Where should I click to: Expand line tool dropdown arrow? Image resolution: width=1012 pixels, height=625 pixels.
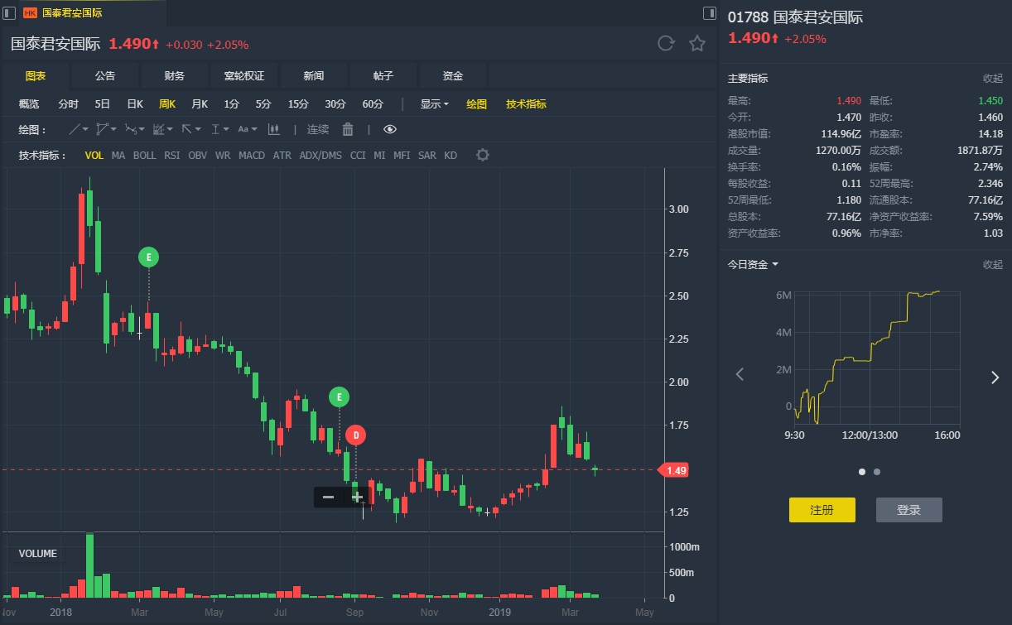point(85,130)
